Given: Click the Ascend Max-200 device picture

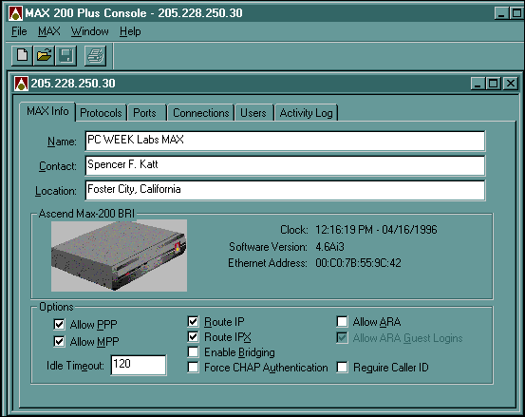Looking at the screenshot, I should [x=119, y=256].
